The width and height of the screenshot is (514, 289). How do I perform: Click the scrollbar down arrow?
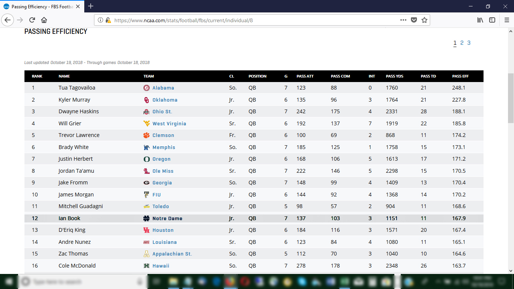tap(511, 270)
